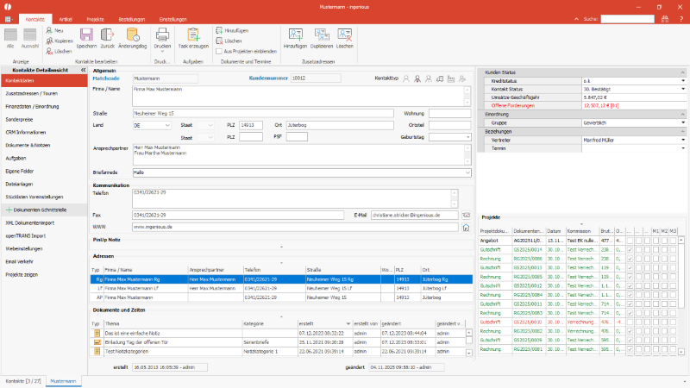Click the home icon next to WWW field
The height and width of the screenshot is (388, 690).
coord(466,227)
